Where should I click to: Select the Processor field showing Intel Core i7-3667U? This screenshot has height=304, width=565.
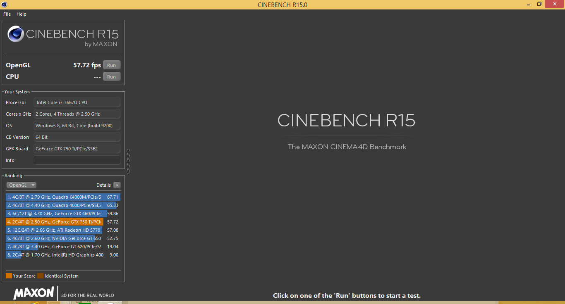(x=77, y=102)
